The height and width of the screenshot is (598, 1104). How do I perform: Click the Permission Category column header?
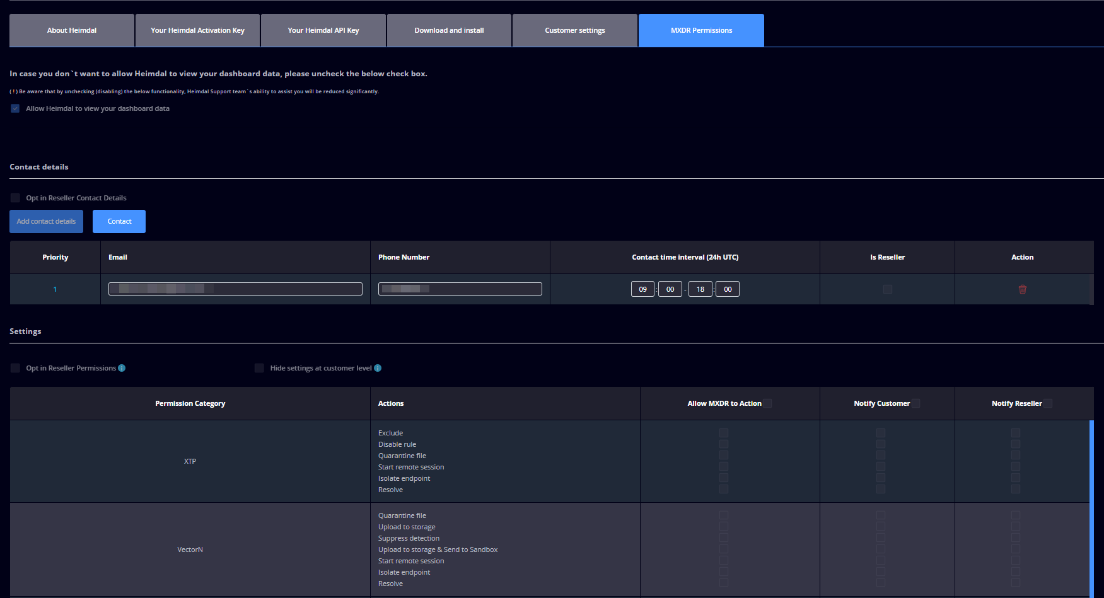pyautogui.click(x=190, y=403)
